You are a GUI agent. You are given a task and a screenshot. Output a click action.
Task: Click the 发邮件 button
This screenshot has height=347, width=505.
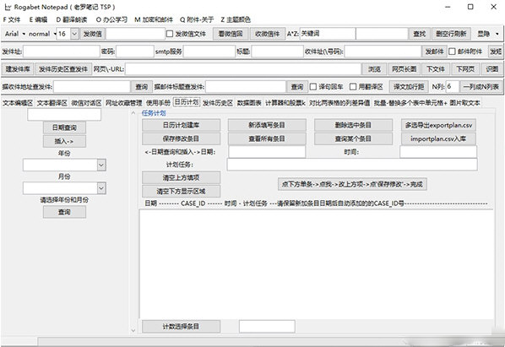[434, 52]
